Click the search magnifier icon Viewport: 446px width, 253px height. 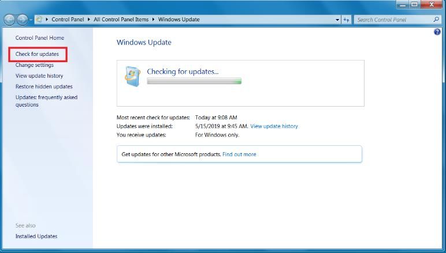coord(436,19)
